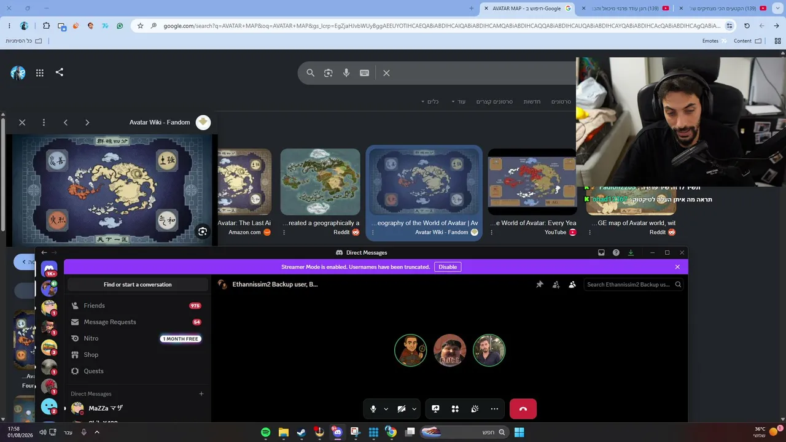The width and height of the screenshot is (786, 442).
Task: Open the Nitro page in Discord
Action: point(136,339)
